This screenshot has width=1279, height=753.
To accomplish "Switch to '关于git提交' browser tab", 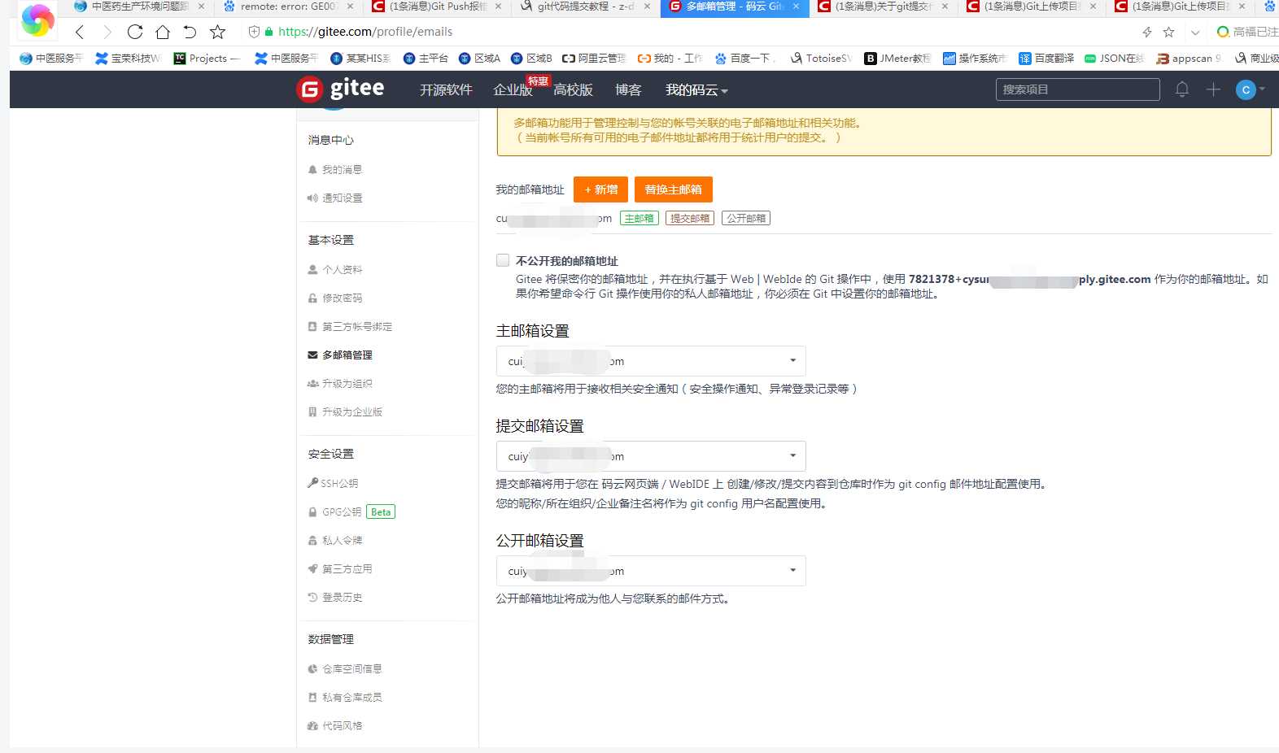I will (884, 7).
